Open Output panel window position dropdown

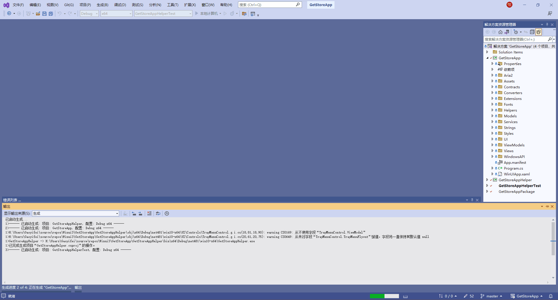tap(542, 206)
